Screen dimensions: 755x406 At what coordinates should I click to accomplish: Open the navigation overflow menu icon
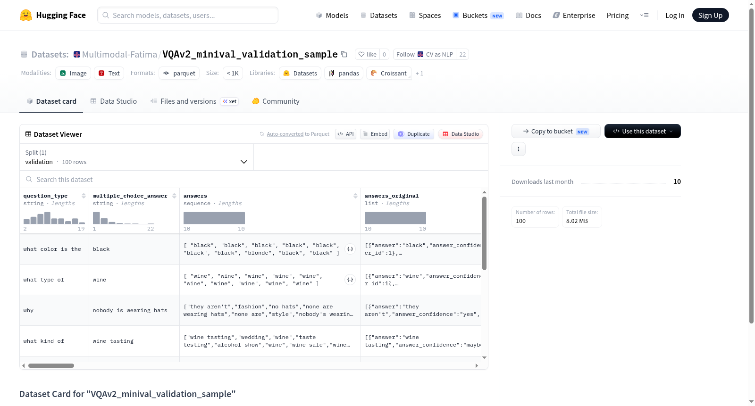(644, 15)
